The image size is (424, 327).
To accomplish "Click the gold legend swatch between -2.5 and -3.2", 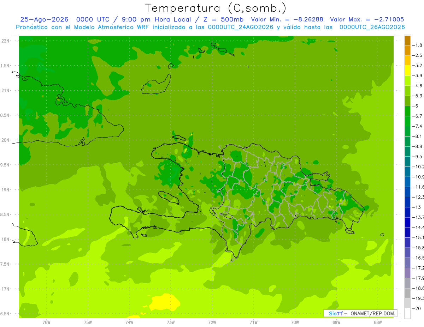I will coord(407,60).
